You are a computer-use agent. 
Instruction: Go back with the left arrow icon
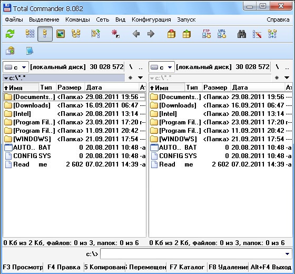coord(136,34)
